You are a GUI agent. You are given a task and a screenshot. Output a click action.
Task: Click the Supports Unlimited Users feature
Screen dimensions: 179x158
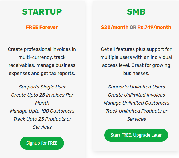(136, 87)
